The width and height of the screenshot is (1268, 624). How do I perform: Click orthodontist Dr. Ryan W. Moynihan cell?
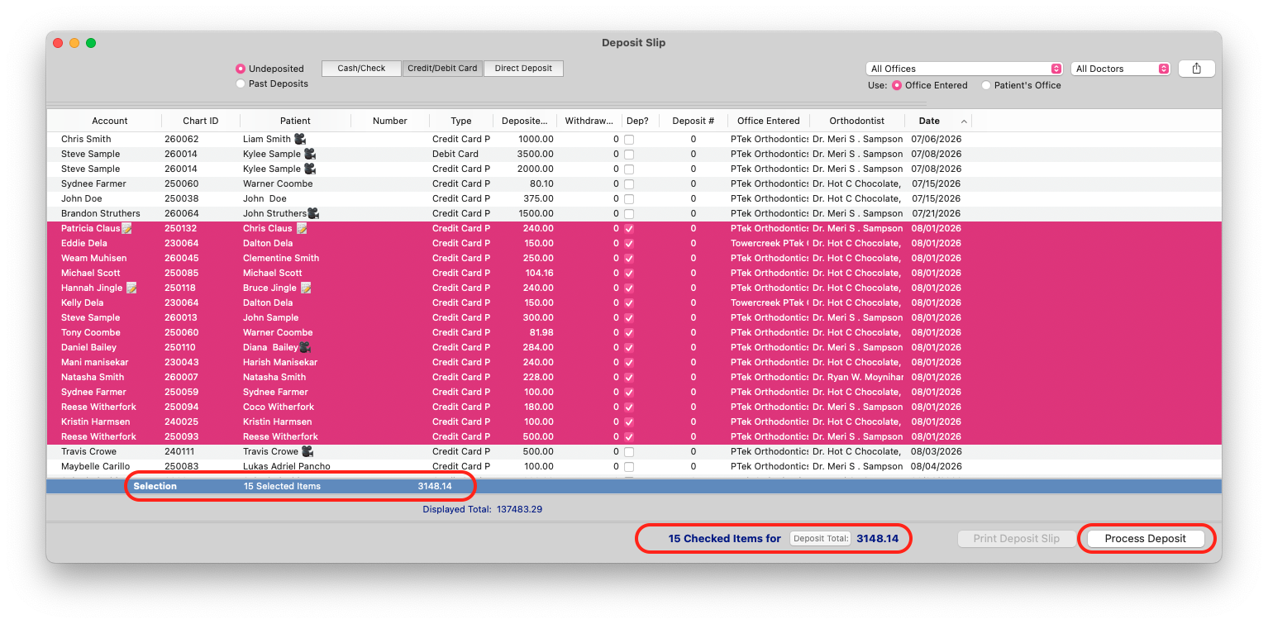coord(858,377)
